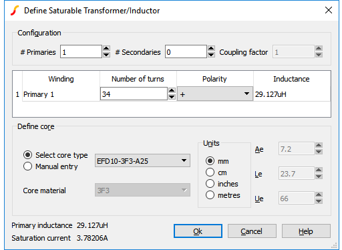Expand the EFD10-3F3-A25 core type list
The image size is (342, 250).
pyautogui.click(x=142, y=160)
